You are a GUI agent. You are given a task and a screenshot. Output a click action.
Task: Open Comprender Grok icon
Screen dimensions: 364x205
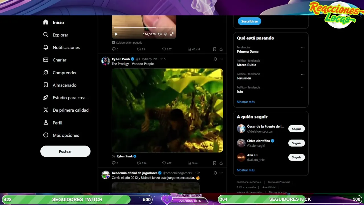pyautogui.click(x=45, y=72)
